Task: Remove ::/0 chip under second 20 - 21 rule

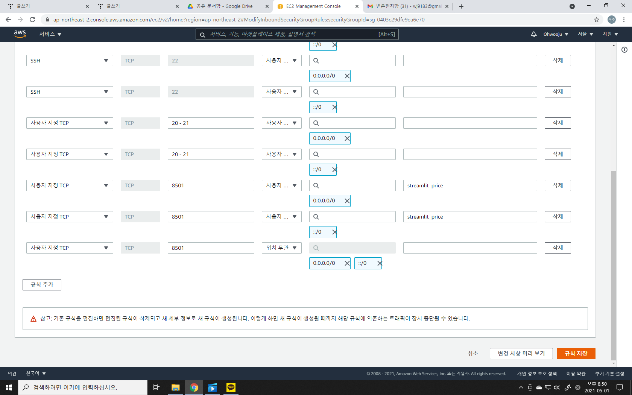Action: point(334,170)
